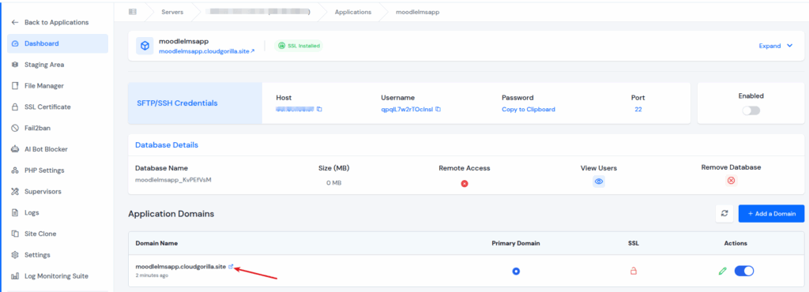Click Log Monitoring Suite chart icon

coord(15,276)
